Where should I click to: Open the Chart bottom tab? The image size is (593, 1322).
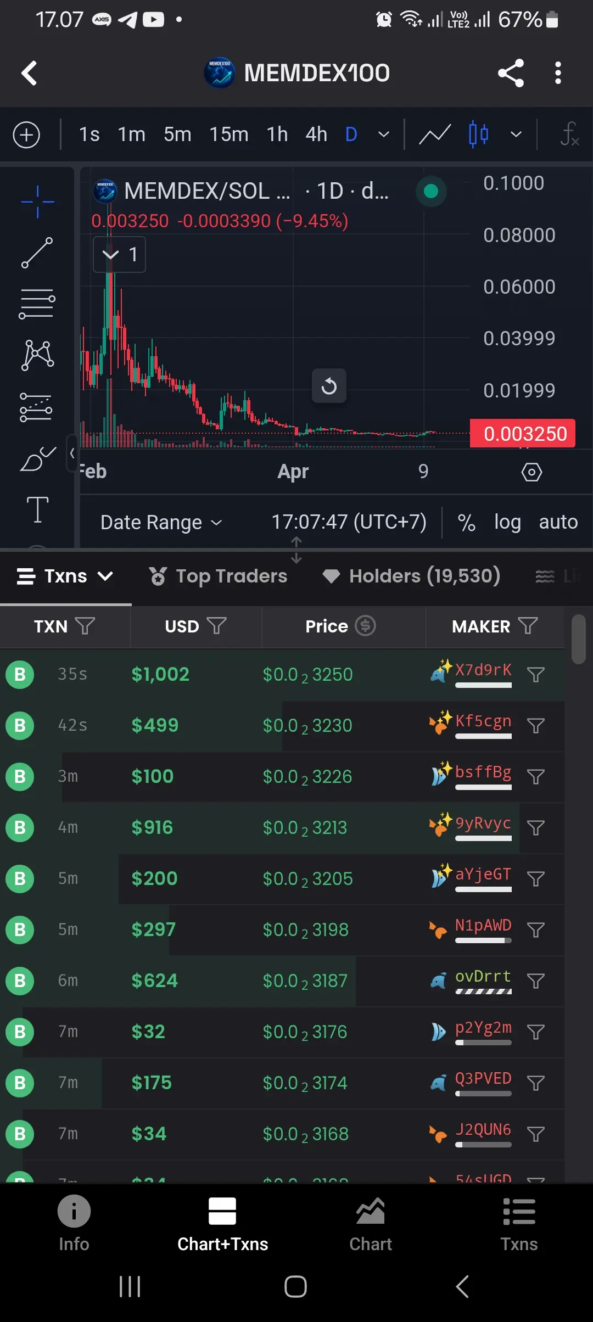(x=371, y=1224)
